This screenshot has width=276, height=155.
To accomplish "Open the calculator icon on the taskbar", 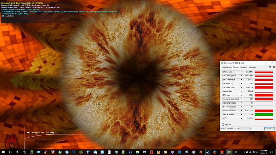I will (109, 152).
